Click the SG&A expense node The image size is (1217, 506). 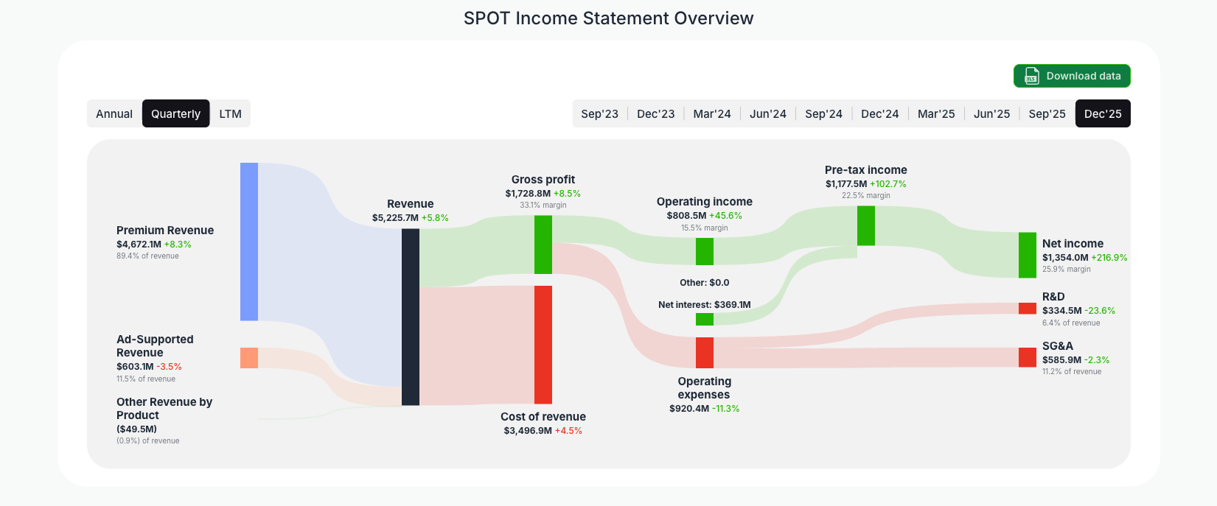pos(1029,358)
